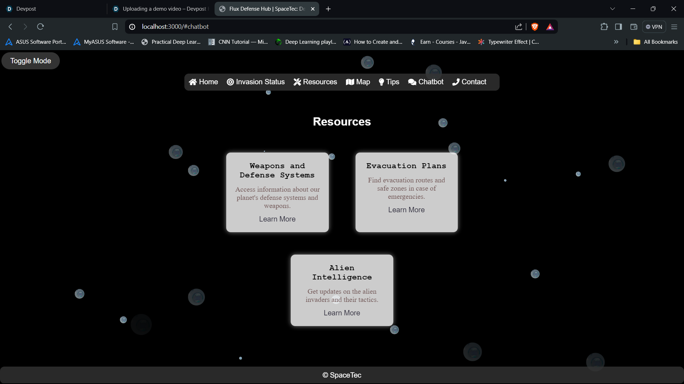The image size is (684, 384).
Task: Open the browser Extensions puzzle icon
Action: pyautogui.click(x=604, y=27)
